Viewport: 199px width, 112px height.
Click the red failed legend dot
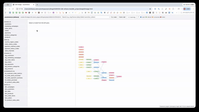coord(161,17)
